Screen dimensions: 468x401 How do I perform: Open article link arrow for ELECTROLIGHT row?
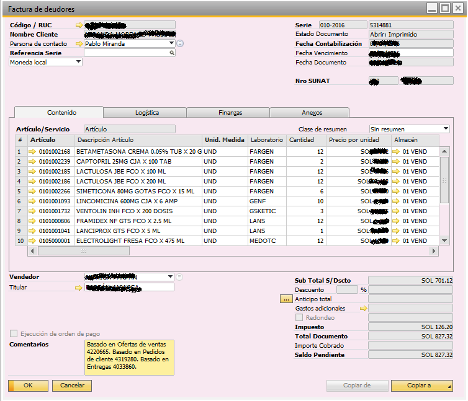[x=32, y=241]
